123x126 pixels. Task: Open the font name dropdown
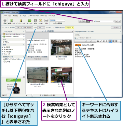(x=80, y=41)
